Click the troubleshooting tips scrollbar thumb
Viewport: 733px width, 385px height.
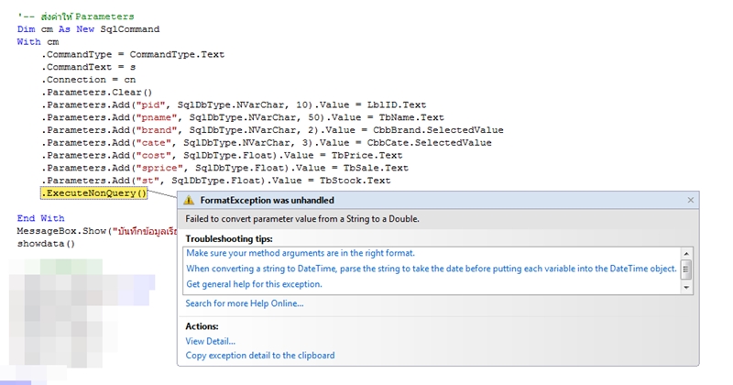[685, 268]
